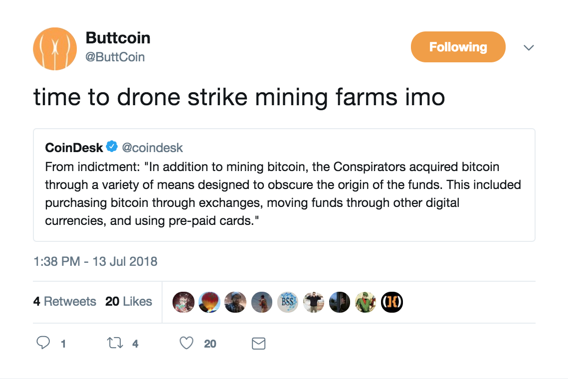Viewport: 568px width, 379px height.
Task: Open the green comic hero avatar profile
Action: (x=366, y=302)
